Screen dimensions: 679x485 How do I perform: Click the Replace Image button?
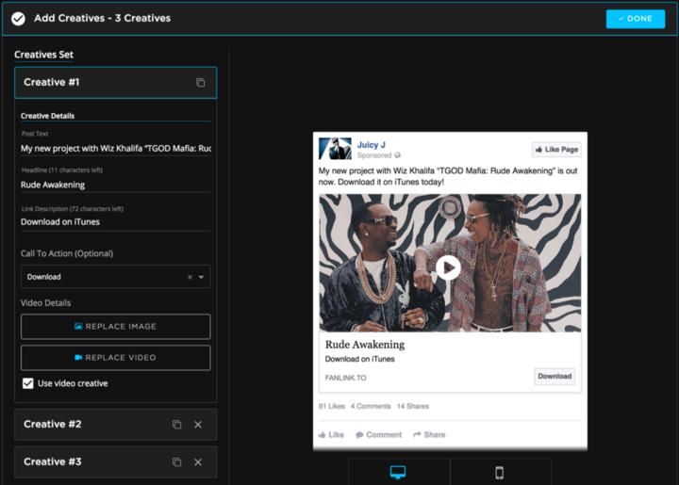(116, 327)
